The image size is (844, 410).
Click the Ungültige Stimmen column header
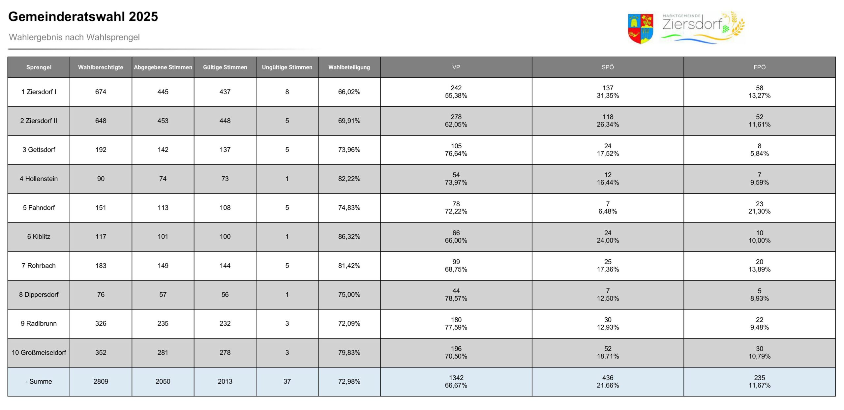pyautogui.click(x=287, y=67)
